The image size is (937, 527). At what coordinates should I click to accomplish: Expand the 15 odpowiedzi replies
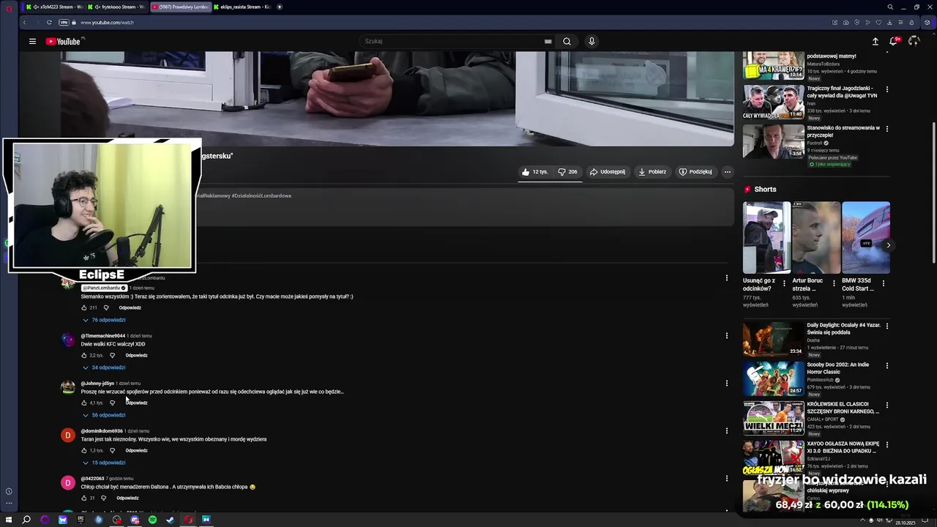(x=104, y=463)
